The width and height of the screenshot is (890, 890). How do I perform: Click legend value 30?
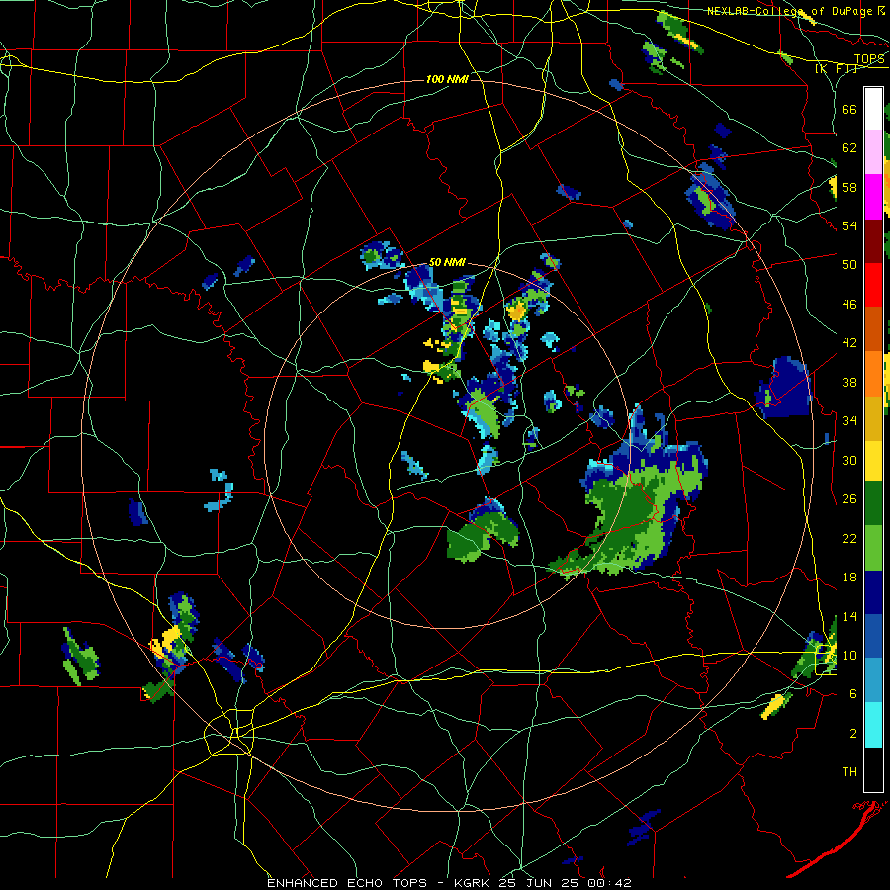[849, 460]
